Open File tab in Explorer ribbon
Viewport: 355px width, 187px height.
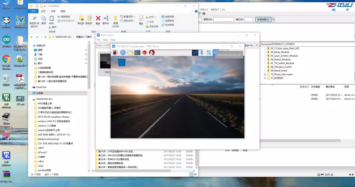33,11
